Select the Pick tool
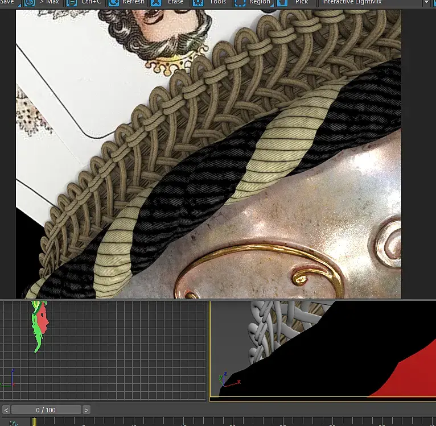 pos(295,3)
